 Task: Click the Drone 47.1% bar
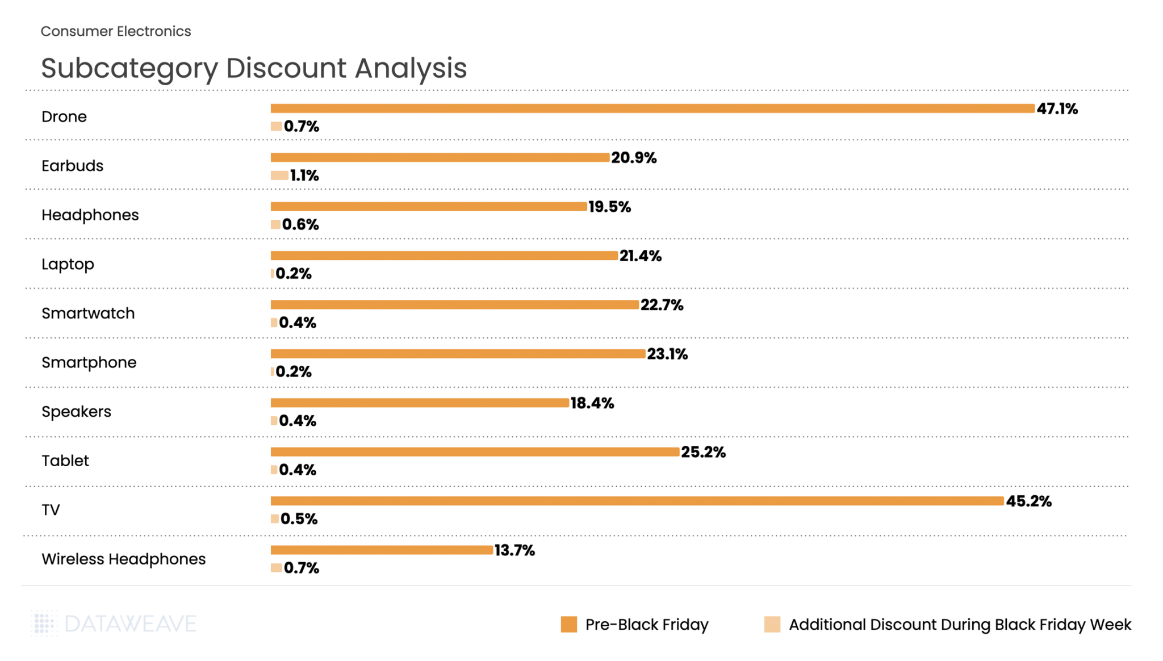[x=652, y=108]
